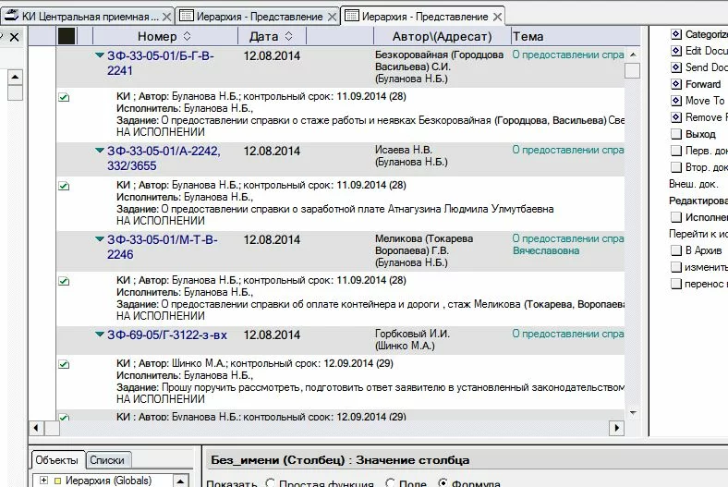This screenshot has height=487, width=728.
Task: Switch to the Списки tab
Action: point(108,459)
